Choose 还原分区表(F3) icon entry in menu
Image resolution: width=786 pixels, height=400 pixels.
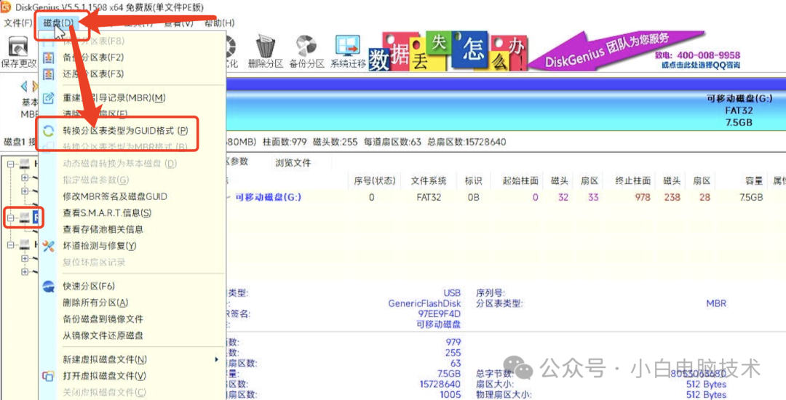[x=48, y=74]
